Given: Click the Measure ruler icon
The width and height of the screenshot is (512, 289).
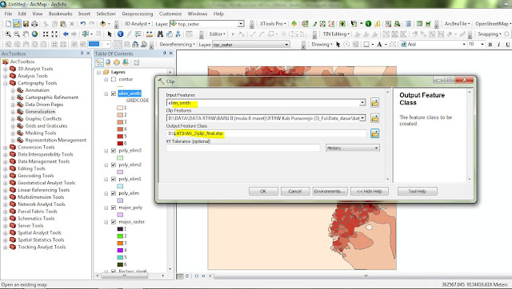Looking at the screenshot, I should [150, 34].
